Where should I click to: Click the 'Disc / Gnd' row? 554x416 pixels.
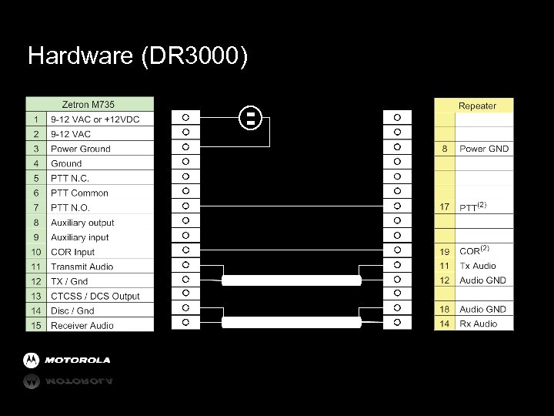point(90,310)
